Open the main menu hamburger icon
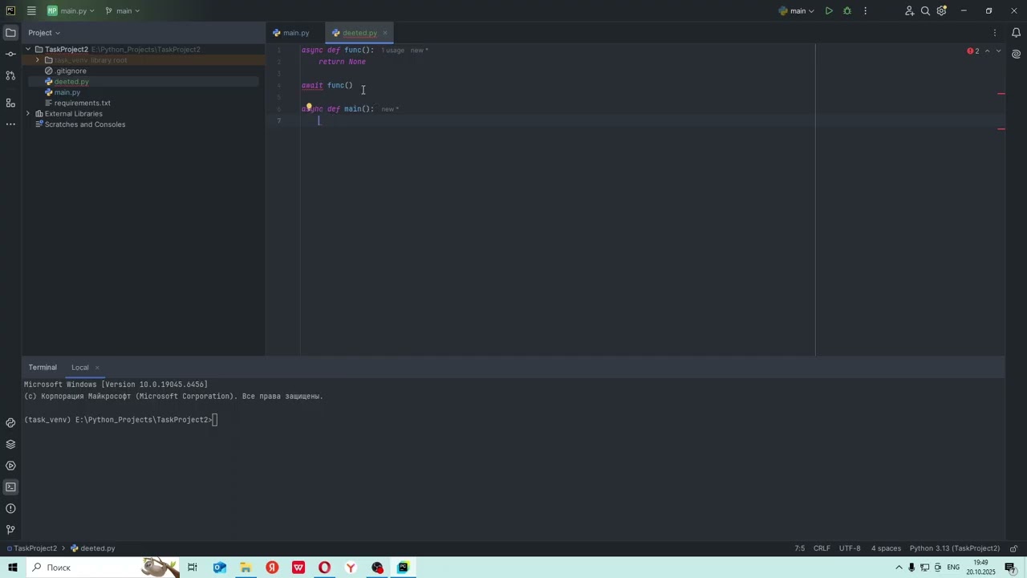The height and width of the screenshot is (578, 1027). [31, 11]
